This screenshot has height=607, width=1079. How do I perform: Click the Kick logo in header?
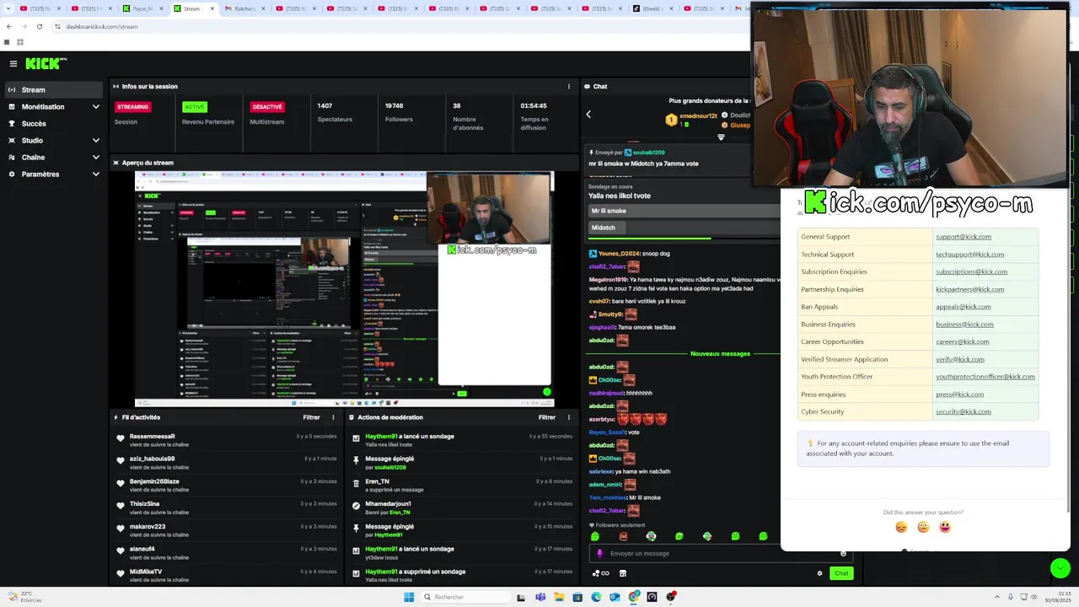coord(46,63)
